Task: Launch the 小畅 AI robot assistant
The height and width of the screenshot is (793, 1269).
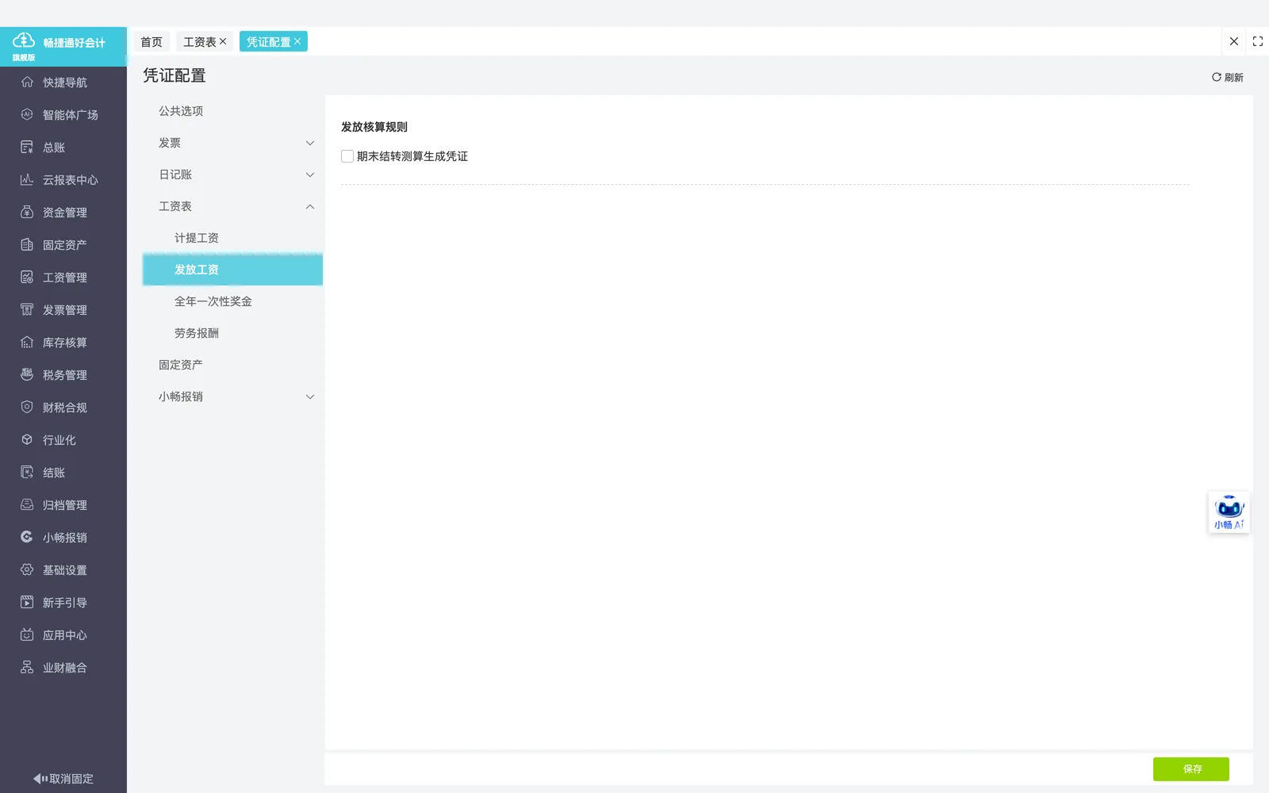Action: (1229, 512)
